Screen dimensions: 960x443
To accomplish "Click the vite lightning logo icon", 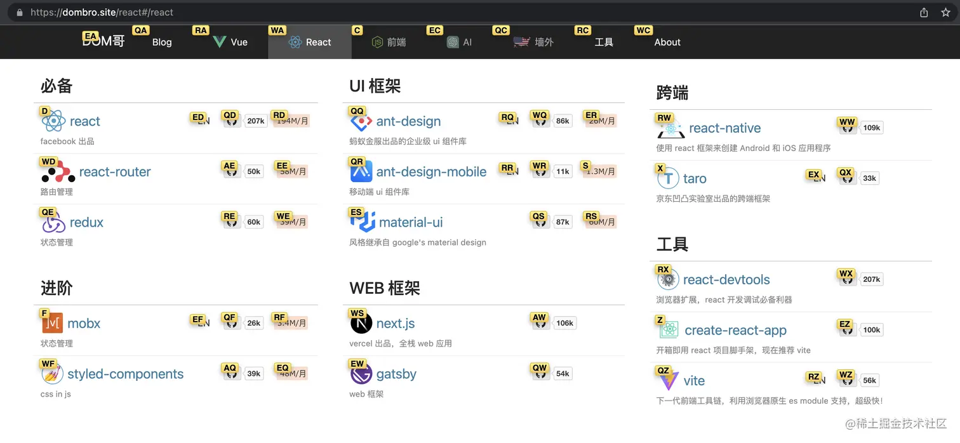I will click(669, 380).
